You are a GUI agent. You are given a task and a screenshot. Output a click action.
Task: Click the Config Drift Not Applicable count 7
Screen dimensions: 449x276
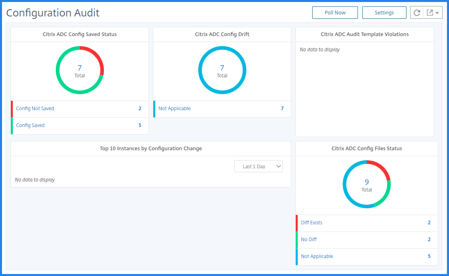click(x=282, y=109)
